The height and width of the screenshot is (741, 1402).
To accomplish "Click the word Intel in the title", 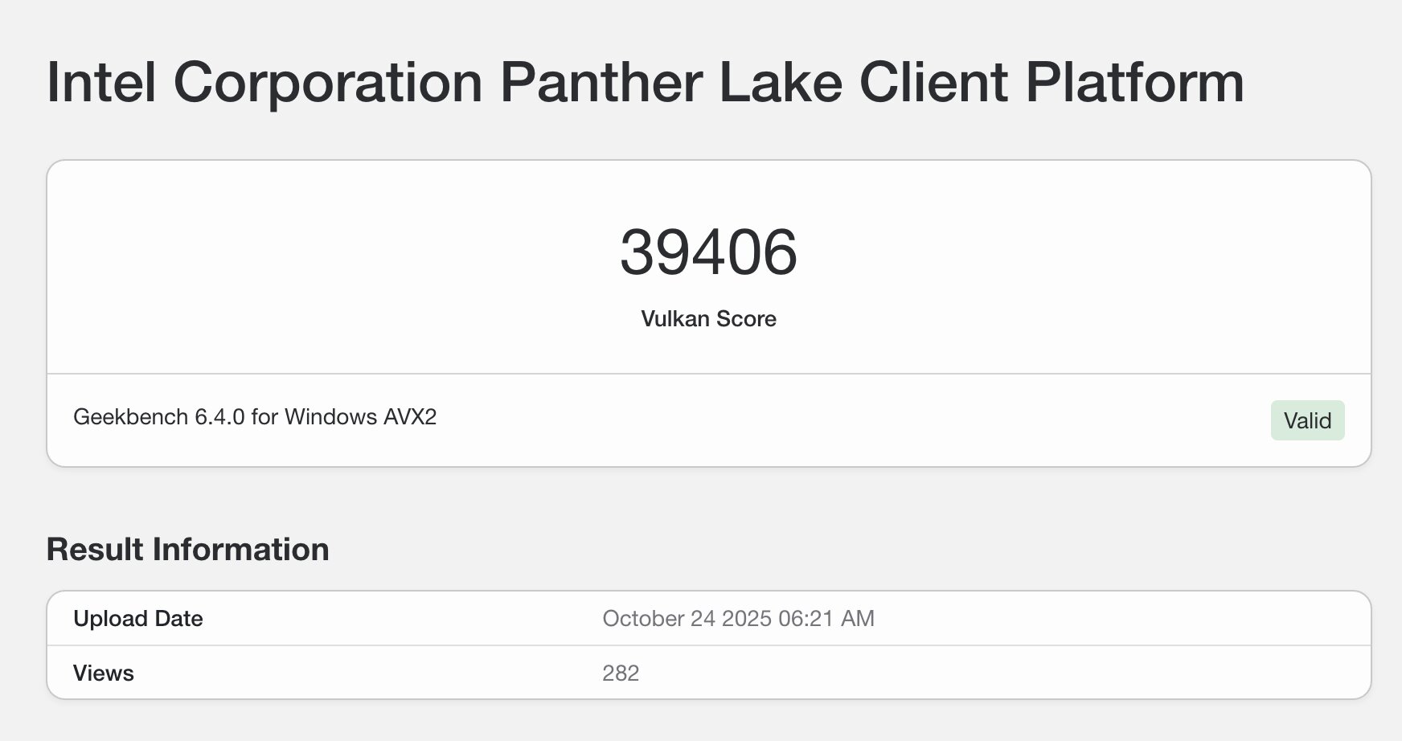I will (101, 83).
